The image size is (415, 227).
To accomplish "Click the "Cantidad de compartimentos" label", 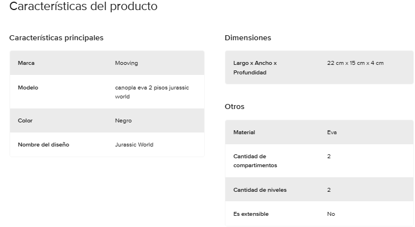I will (255, 160).
